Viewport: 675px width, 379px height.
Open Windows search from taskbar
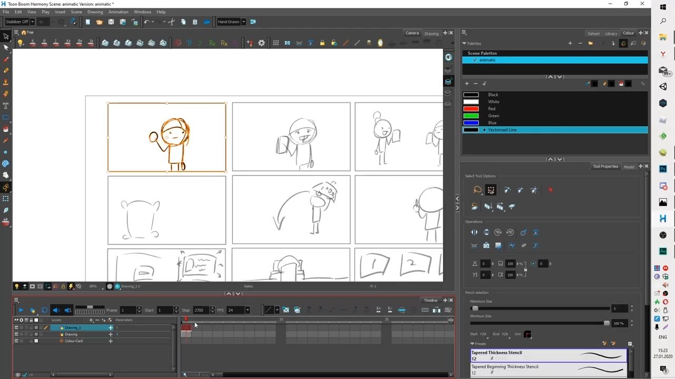click(x=663, y=22)
